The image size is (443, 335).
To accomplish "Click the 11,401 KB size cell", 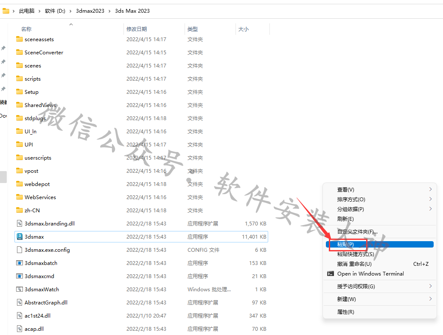I will pos(254,236).
